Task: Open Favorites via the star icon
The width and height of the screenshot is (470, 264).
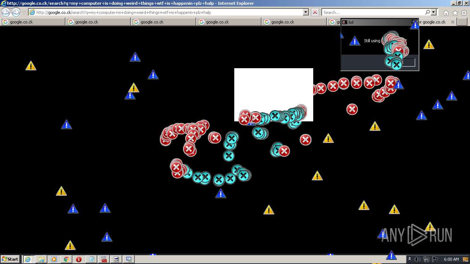Action: coord(455,12)
